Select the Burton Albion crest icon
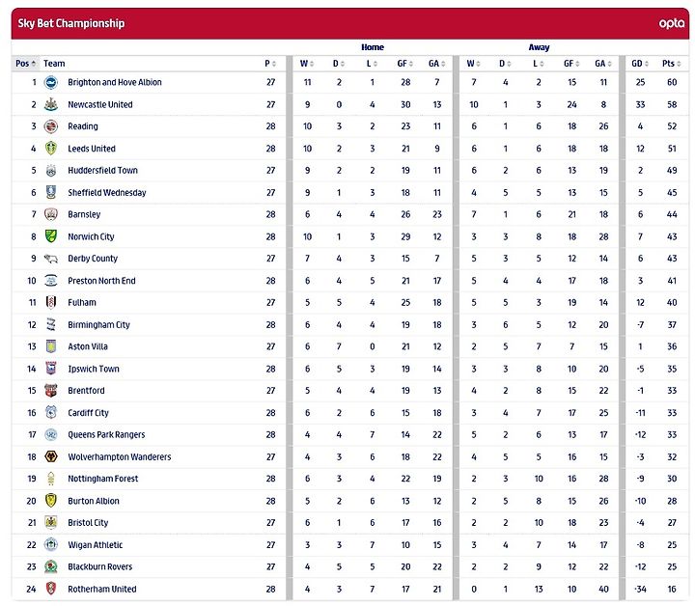The height and width of the screenshot is (606, 695). point(51,501)
